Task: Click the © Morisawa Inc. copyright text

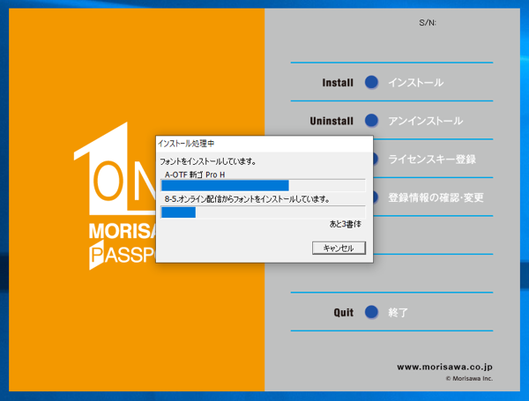Action: click(469, 378)
